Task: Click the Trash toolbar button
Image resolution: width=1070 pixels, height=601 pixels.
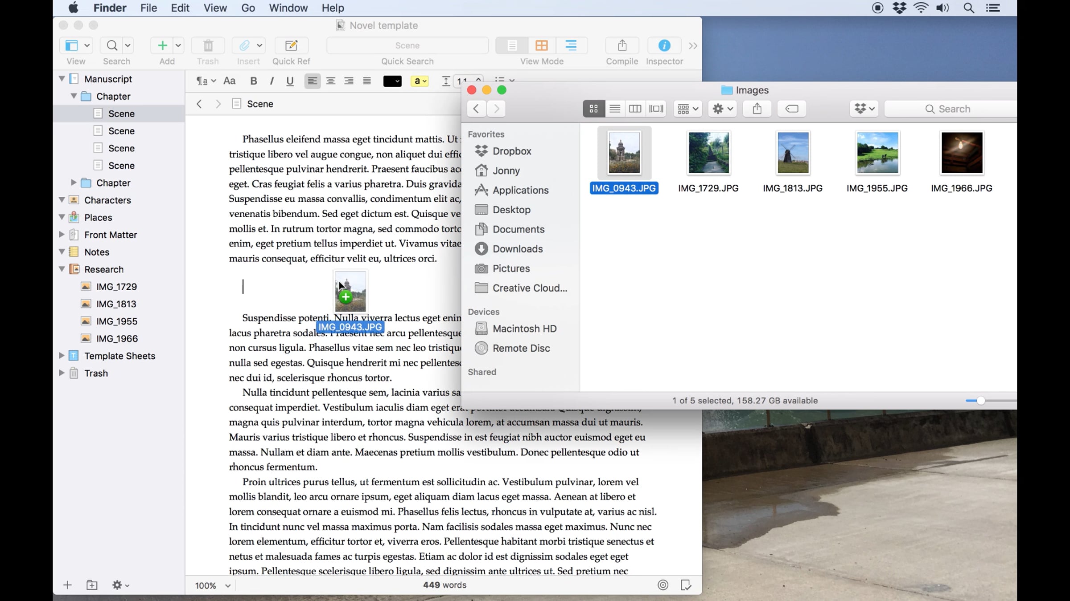Action: pos(208,45)
